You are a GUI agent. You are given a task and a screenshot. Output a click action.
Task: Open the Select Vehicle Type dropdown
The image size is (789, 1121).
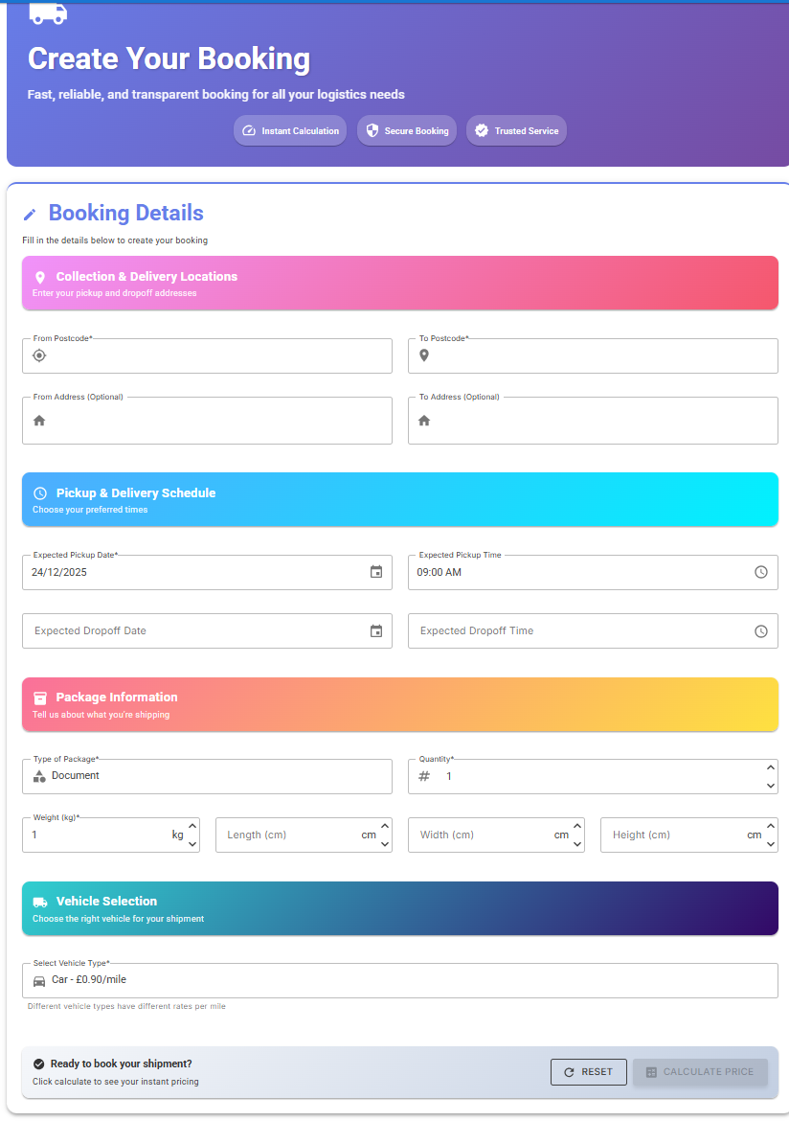(x=400, y=980)
